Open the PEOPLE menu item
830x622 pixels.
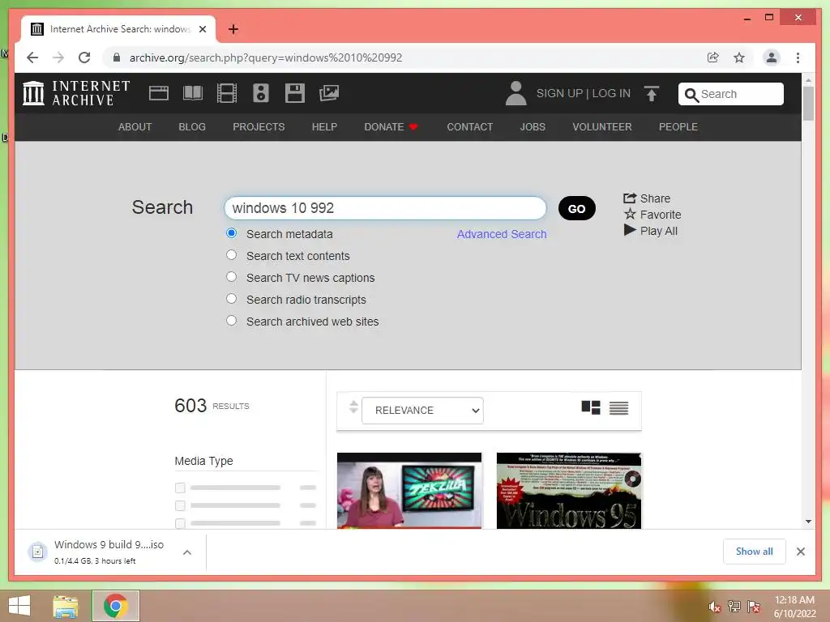click(x=678, y=127)
